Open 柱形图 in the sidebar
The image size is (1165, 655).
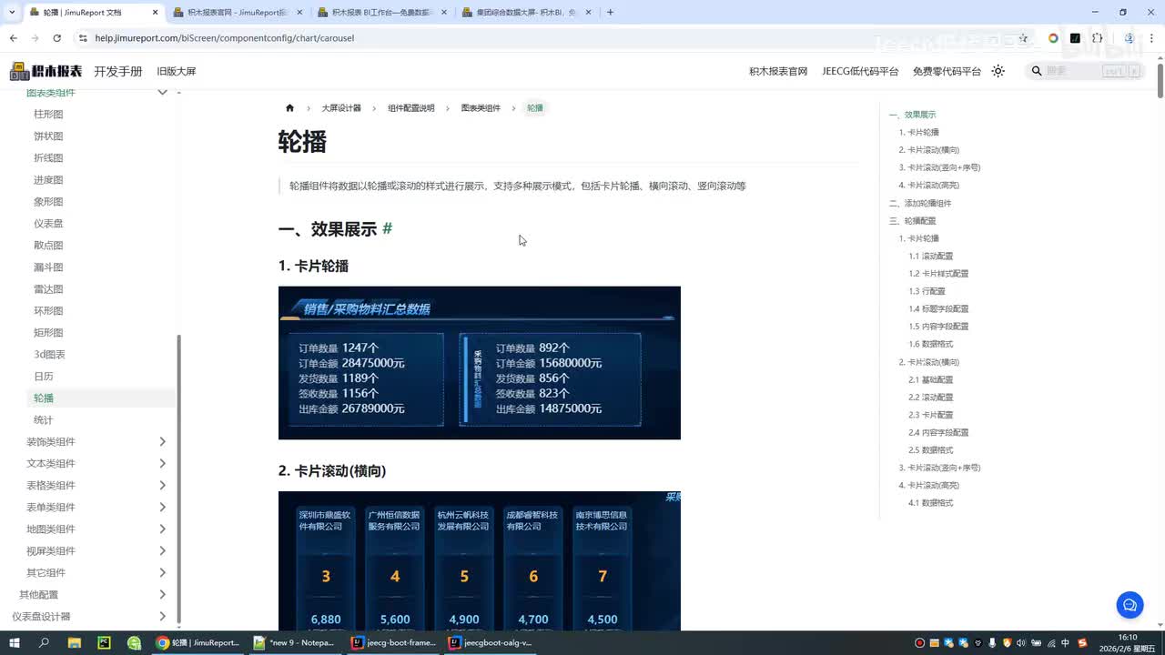48,114
